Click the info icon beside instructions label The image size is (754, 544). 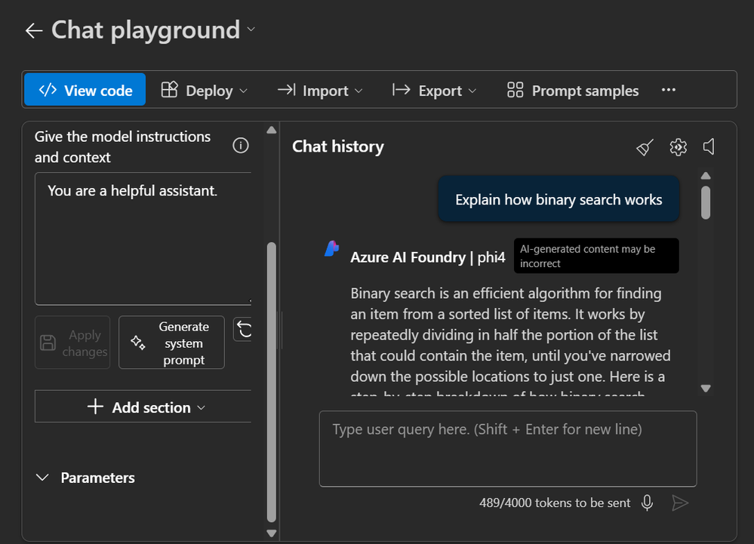click(x=241, y=146)
